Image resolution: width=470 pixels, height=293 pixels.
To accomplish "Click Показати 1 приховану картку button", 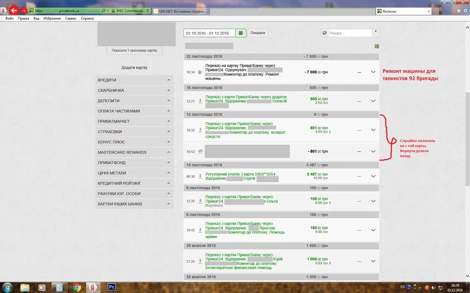I will pyautogui.click(x=134, y=51).
